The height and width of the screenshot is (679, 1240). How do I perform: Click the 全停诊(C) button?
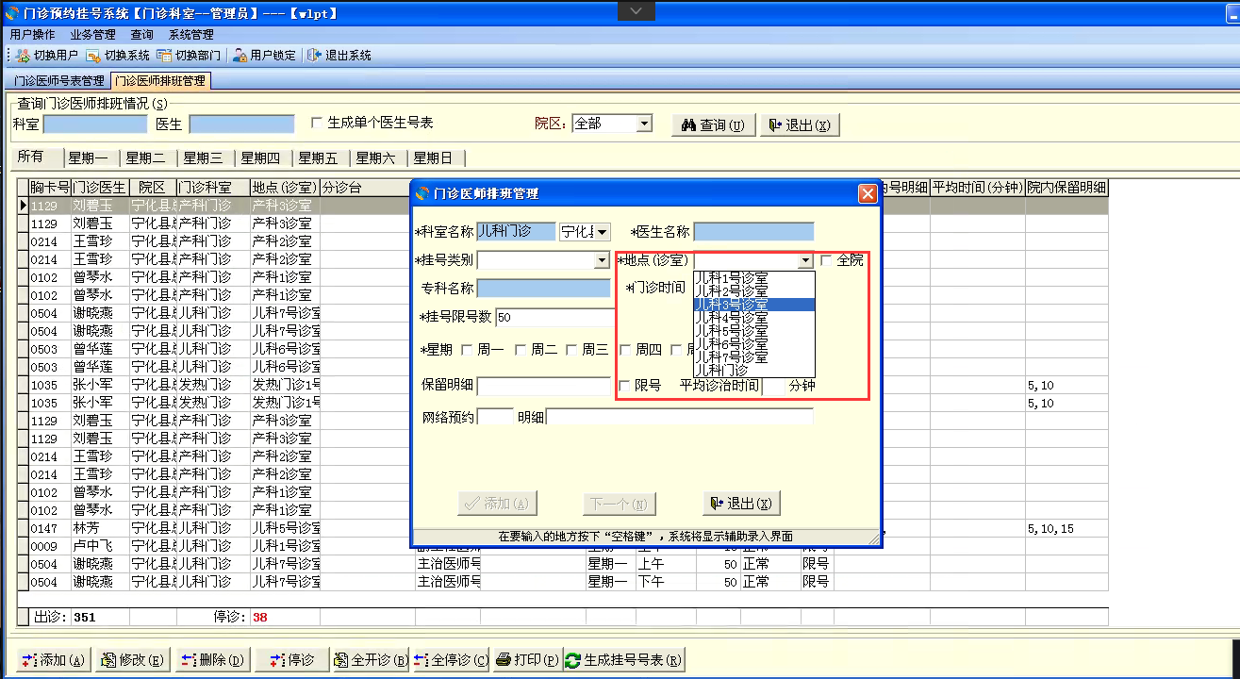click(451, 660)
